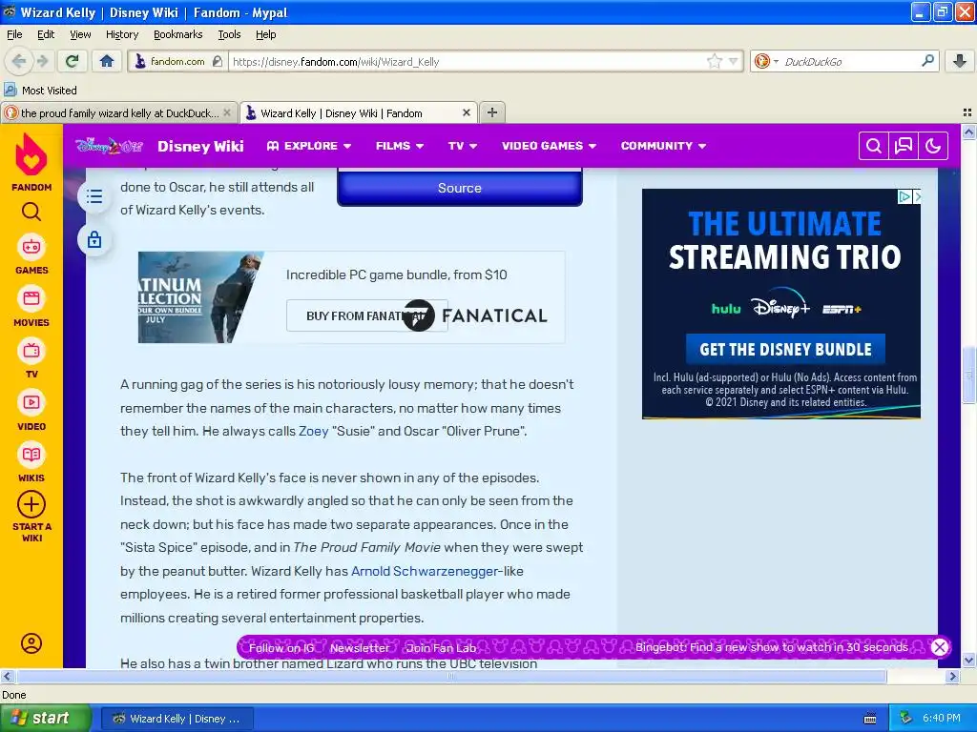977x732 pixels.
Task: Click the AdChoices icon on the Disney ad
Action: [x=904, y=196]
